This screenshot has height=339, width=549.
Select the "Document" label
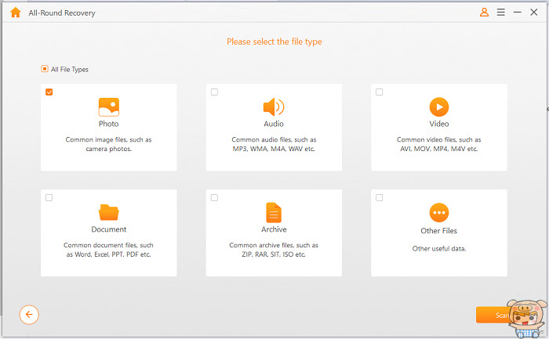tap(108, 229)
